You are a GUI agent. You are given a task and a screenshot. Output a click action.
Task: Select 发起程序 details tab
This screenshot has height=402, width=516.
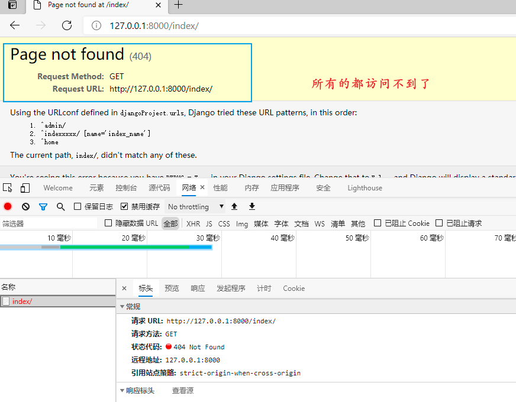[x=231, y=288]
